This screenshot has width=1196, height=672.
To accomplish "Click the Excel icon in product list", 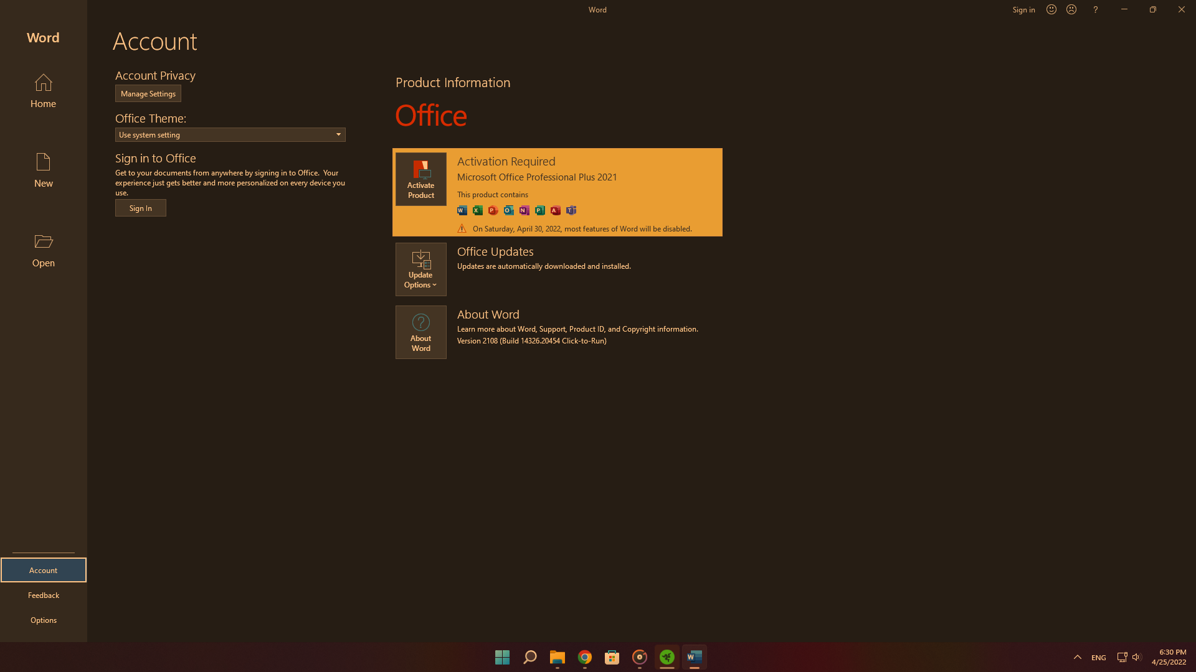I will coord(478,210).
